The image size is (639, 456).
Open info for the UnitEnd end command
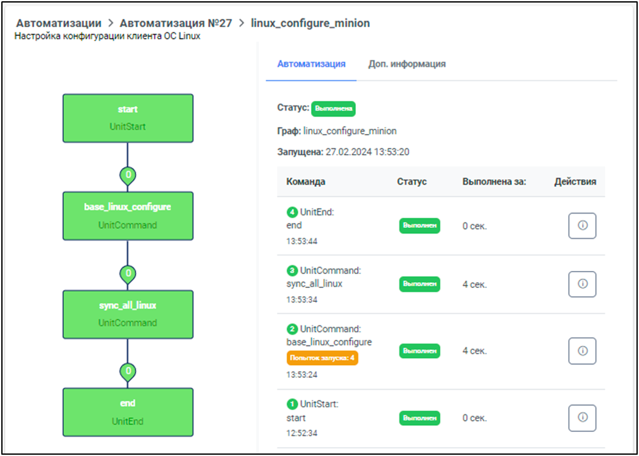point(582,225)
